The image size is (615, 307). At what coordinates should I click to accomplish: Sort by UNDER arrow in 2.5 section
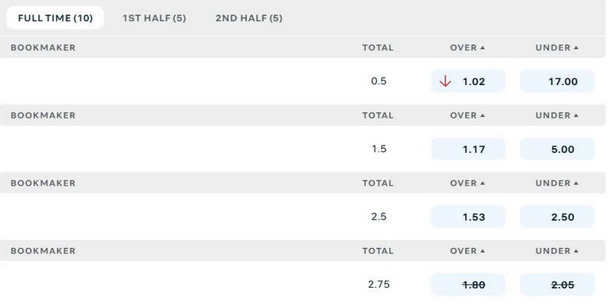(x=576, y=183)
